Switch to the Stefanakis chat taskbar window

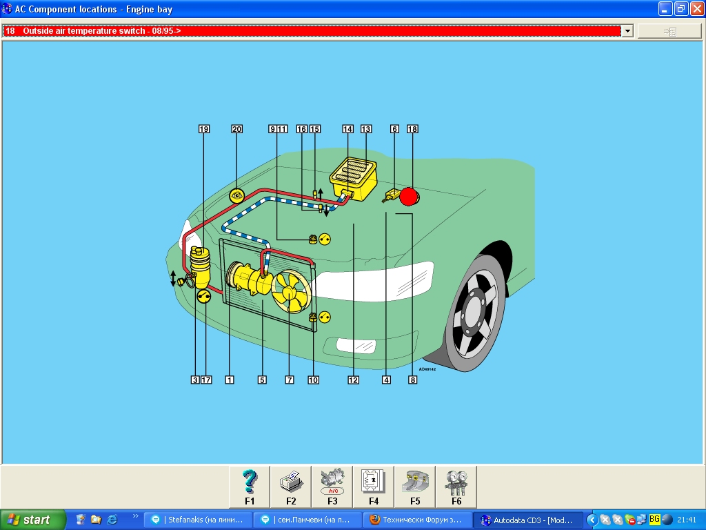pos(199,520)
